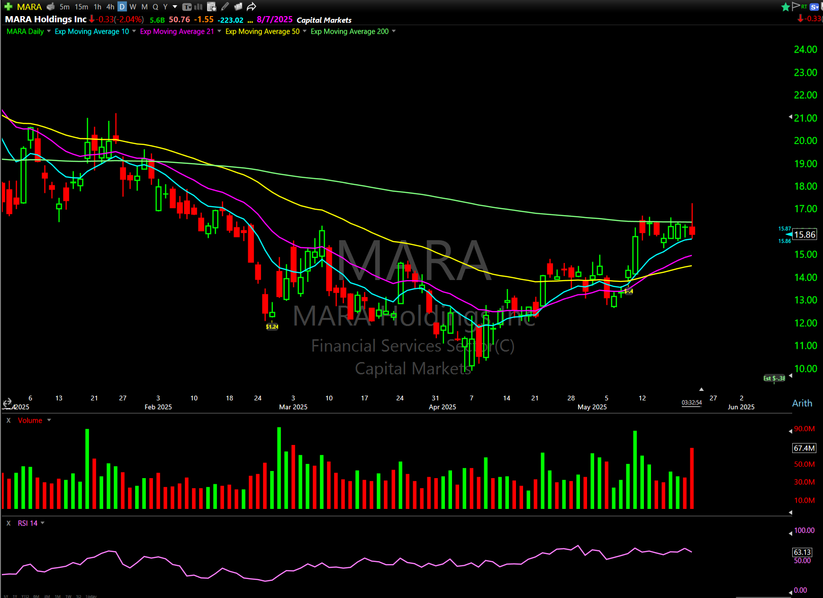Switch to 15m timeframe
Viewport: 823px width, 598px height.
[81, 7]
